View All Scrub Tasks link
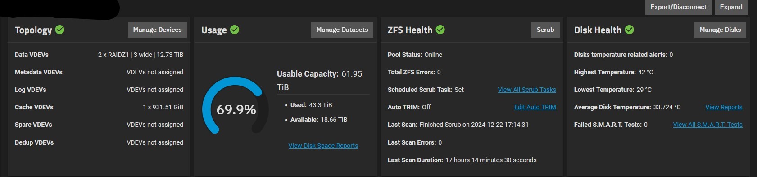Screen dimensions: 757x177 click(527, 90)
